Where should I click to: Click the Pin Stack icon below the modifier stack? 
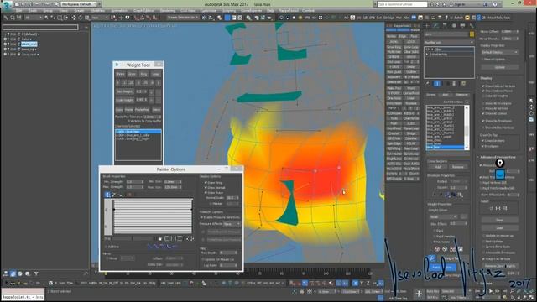pyautogui.click(x=427, y=83)
